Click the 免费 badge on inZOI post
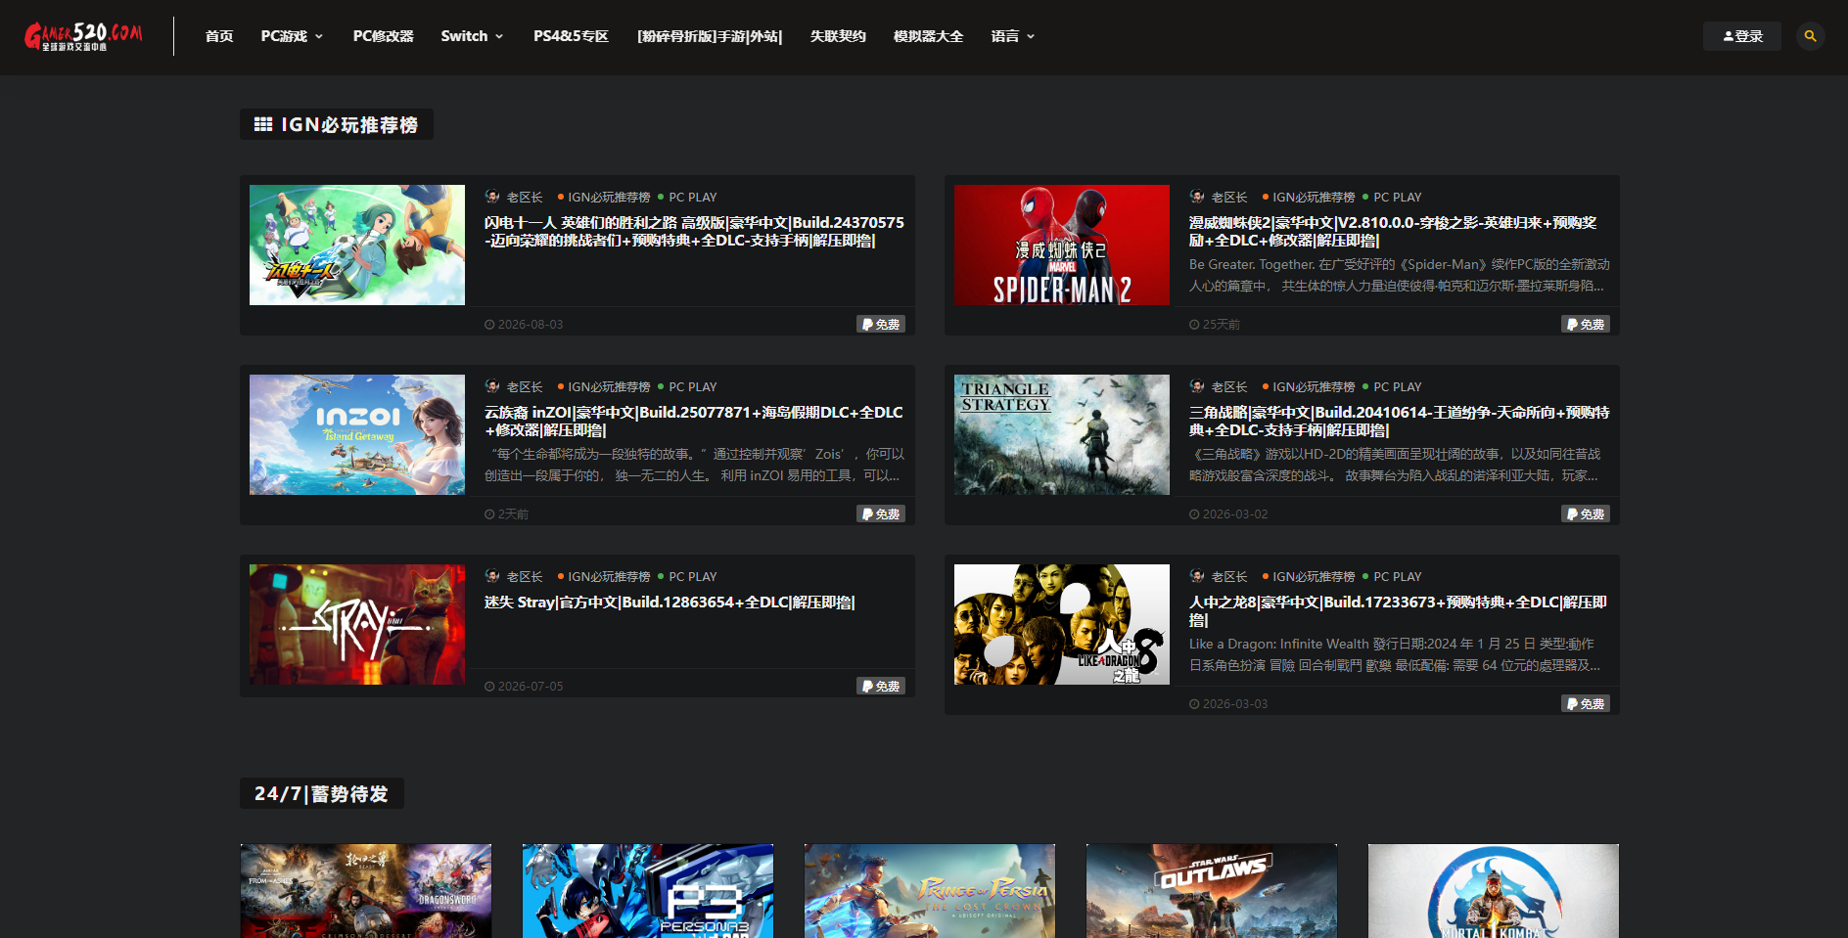1848x938 pixels. [881, 514]
